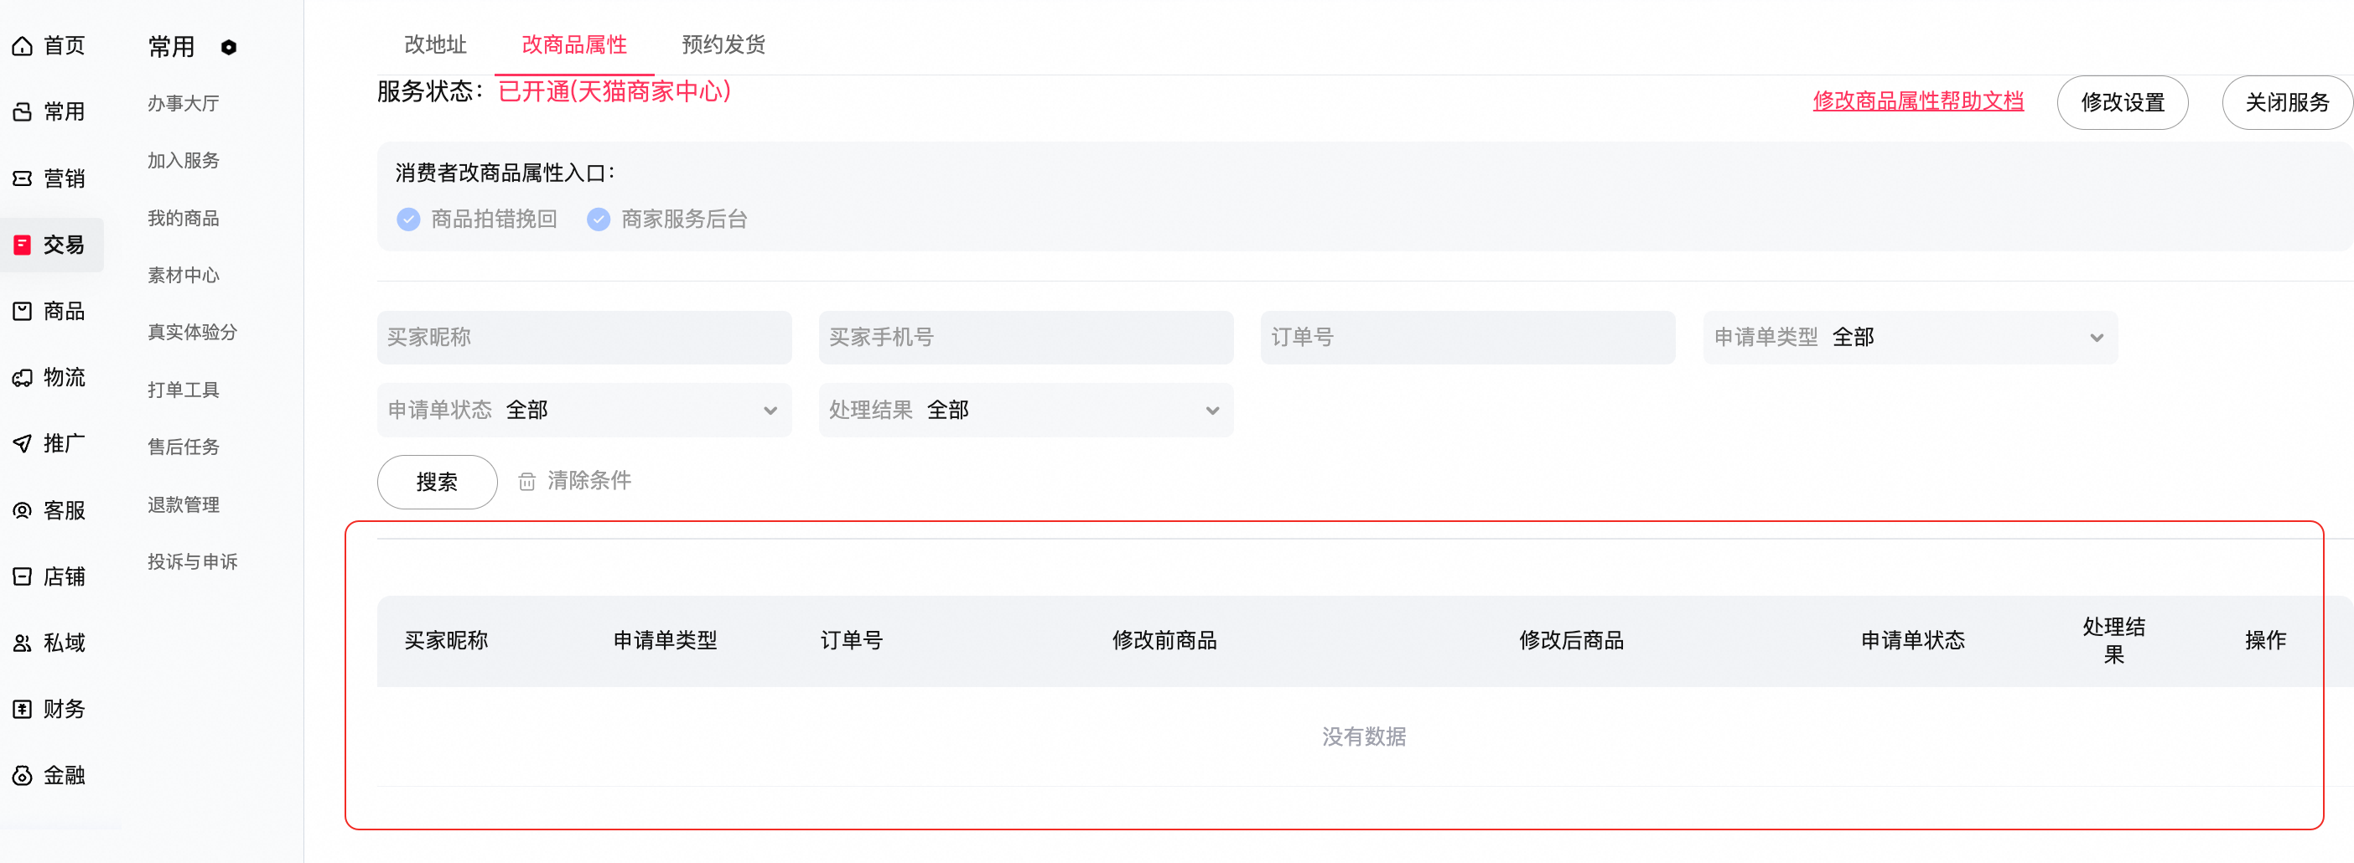
Task: Click the 交易 trade icon
Action: [22, 244]
